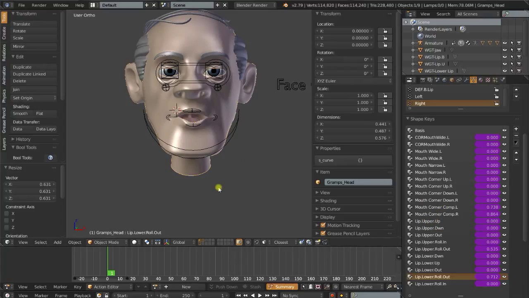The width and height of the screenshot is (529, 298).
Task: Click the Blender info editor icon
Action: coord(7,5)
